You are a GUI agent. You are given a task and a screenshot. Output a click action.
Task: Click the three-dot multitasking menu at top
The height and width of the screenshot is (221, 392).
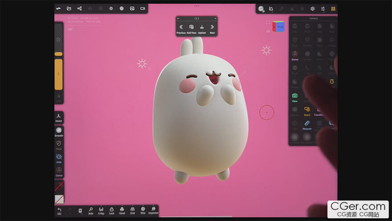point(197,6)
